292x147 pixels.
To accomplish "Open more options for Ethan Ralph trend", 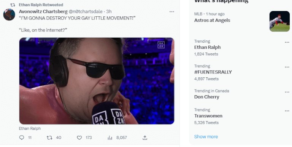I will pos(287,42).
